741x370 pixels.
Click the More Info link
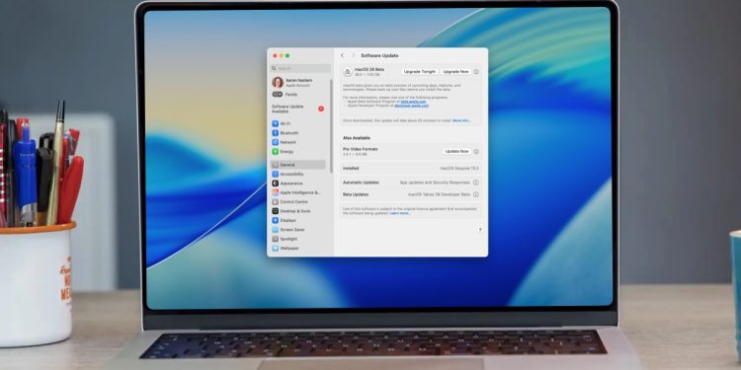pos(461,120)
